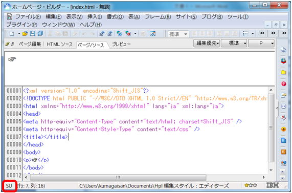Open the 編集 menu

[54, 17]
